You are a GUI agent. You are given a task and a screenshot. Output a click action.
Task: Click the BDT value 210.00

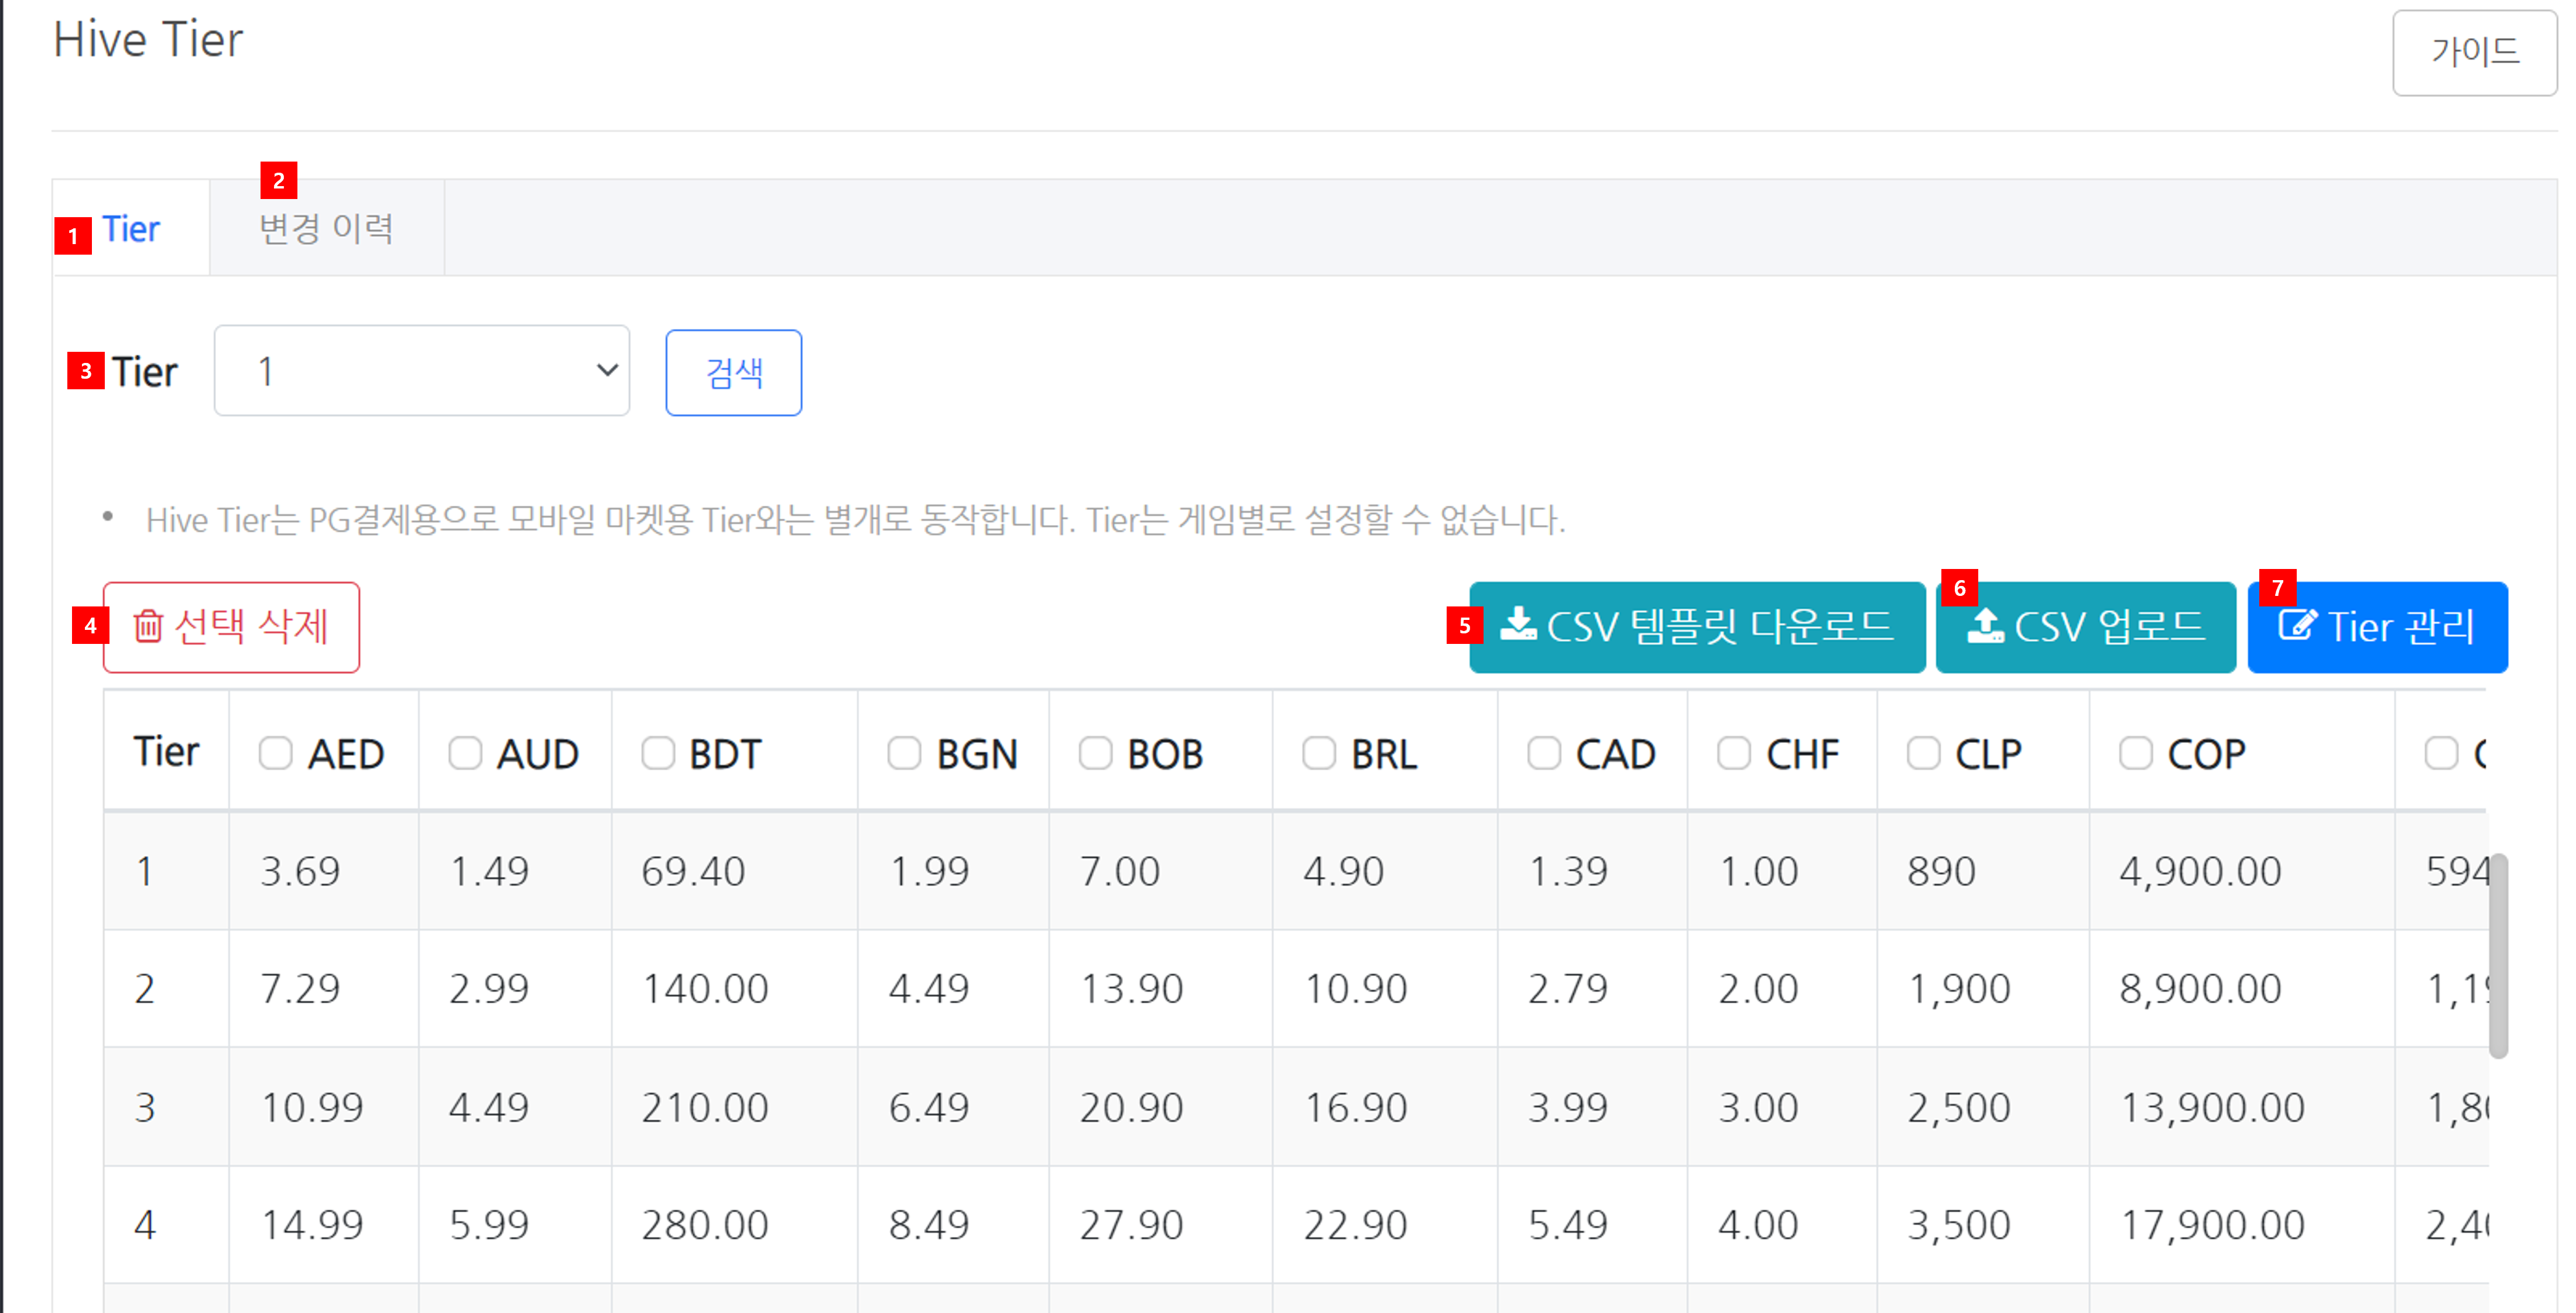pyautogui.click(x=705, y=1107)
